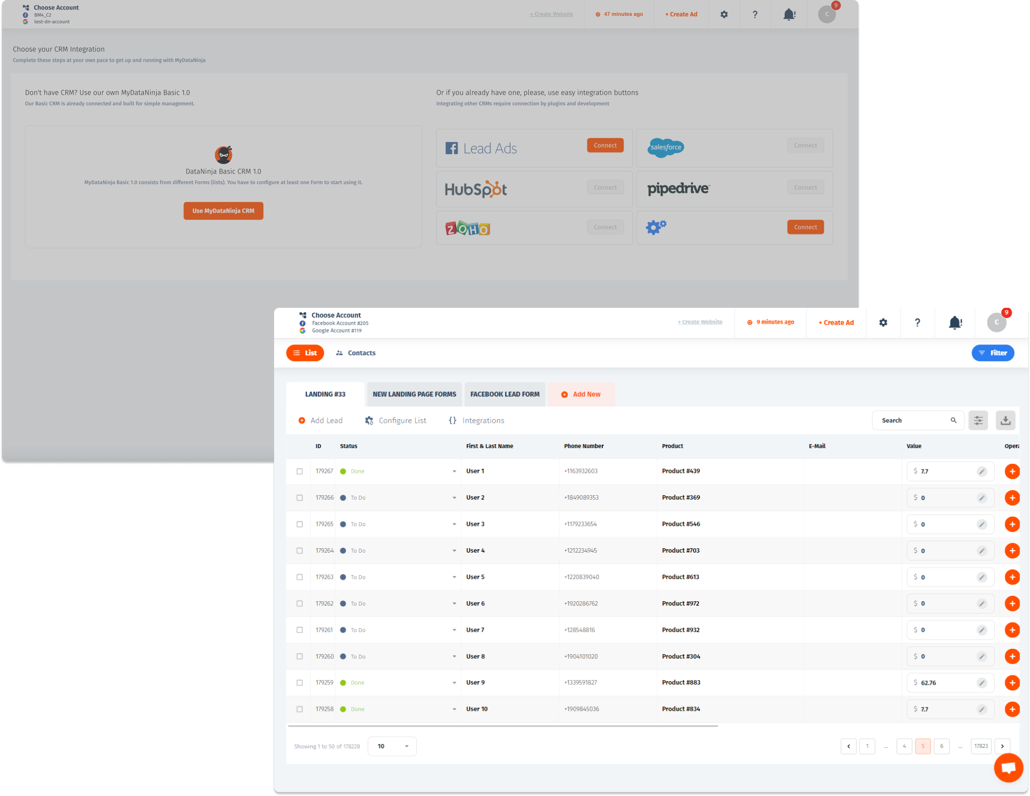The height and width of the screenshot is (796, 1030).
Task: Switch to the Facebook Lead Form tab
Action: tap(505, 394)
